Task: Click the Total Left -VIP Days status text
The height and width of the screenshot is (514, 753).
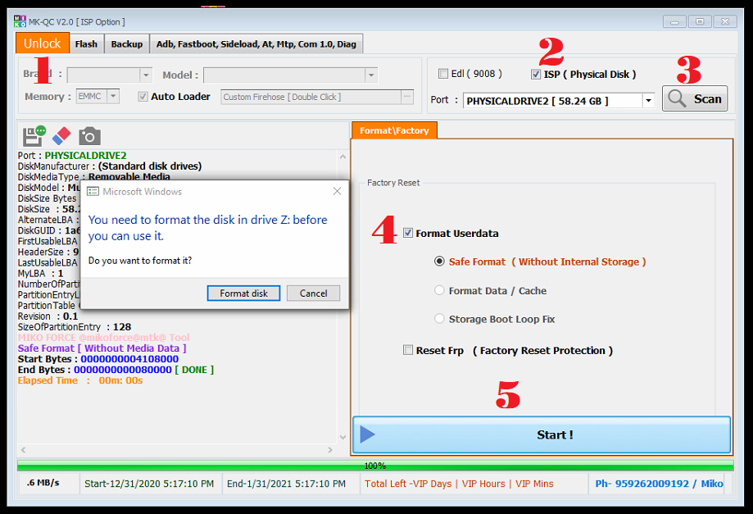Action: click(x=459, y=484)
